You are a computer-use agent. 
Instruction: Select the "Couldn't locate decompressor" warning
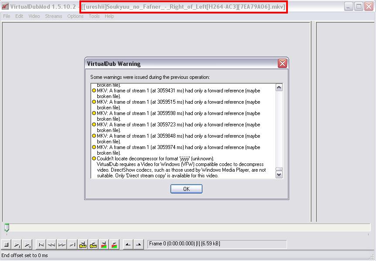[179, 167]
